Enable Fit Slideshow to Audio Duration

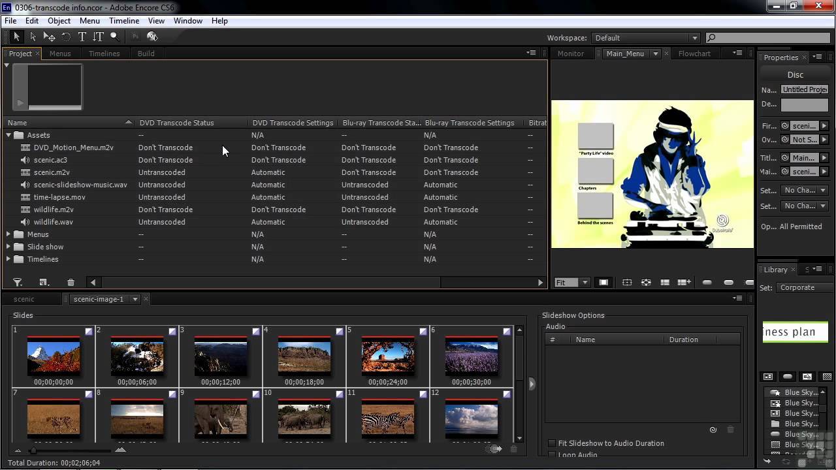click(x=552, y=443)
